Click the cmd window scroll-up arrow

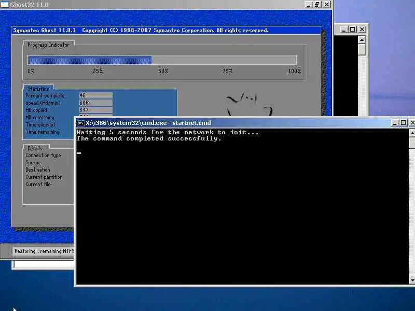point(412,133)
